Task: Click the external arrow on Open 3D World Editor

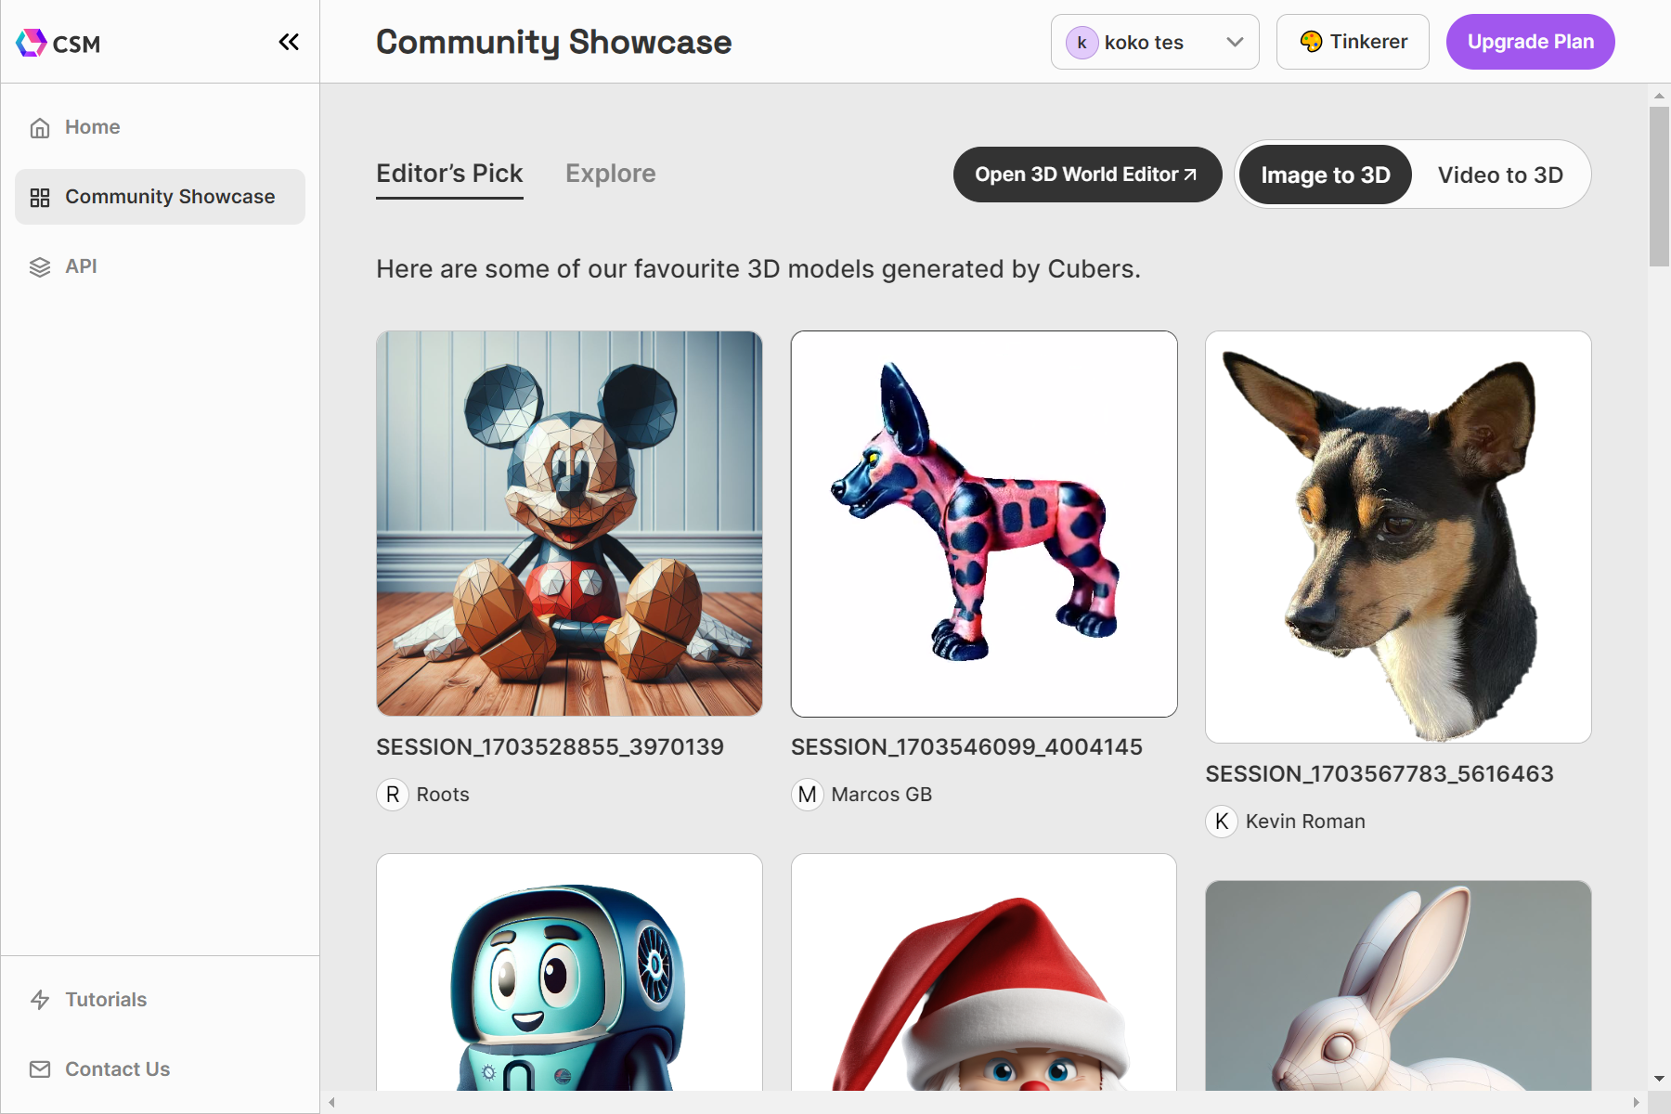Action: 1190,175
